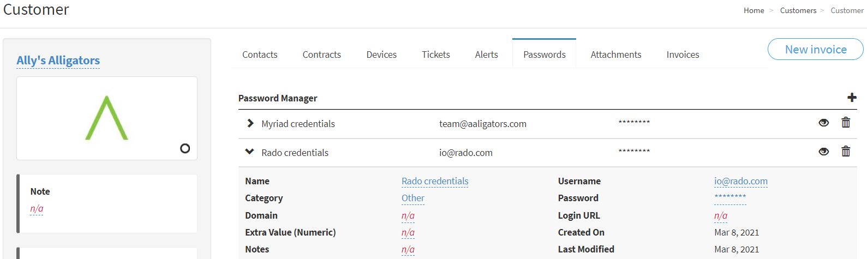
Task: Delete Myriad credentials with trash icon
Action: coord(846,123)
